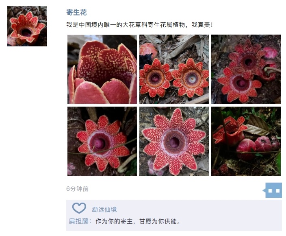Click the flower center in the avatar
Screen dimensions: 286x236
pyautogui.click(x=26, y=33)
